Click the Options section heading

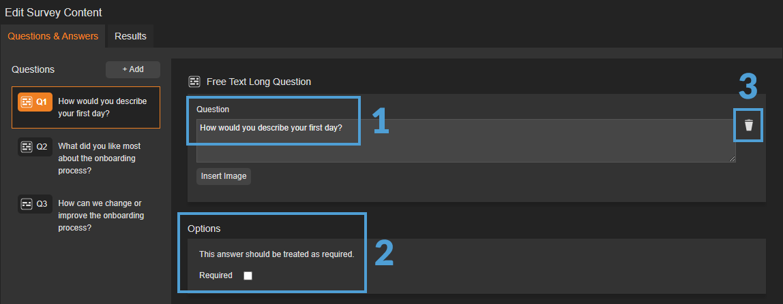click(204, 229)
